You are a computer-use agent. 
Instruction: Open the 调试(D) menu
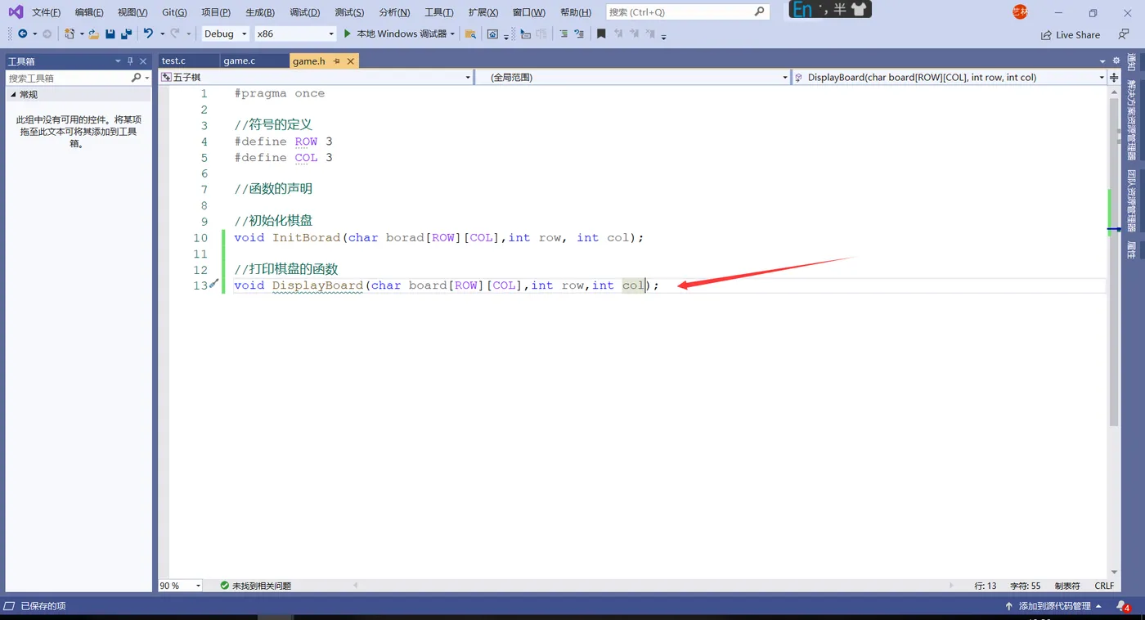[x=304, y=12]
